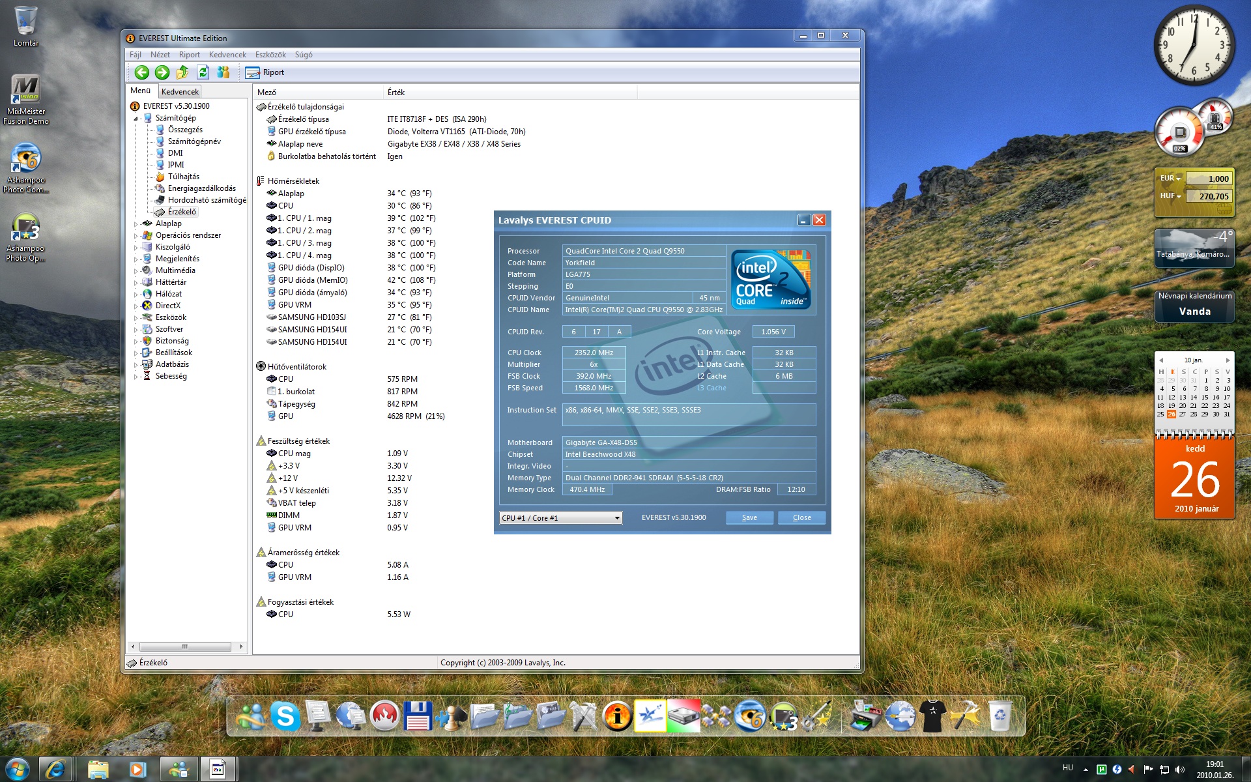This screenshot has height=782, width=1251.
Task: Click the Mező column header
Action: point(318,93)
